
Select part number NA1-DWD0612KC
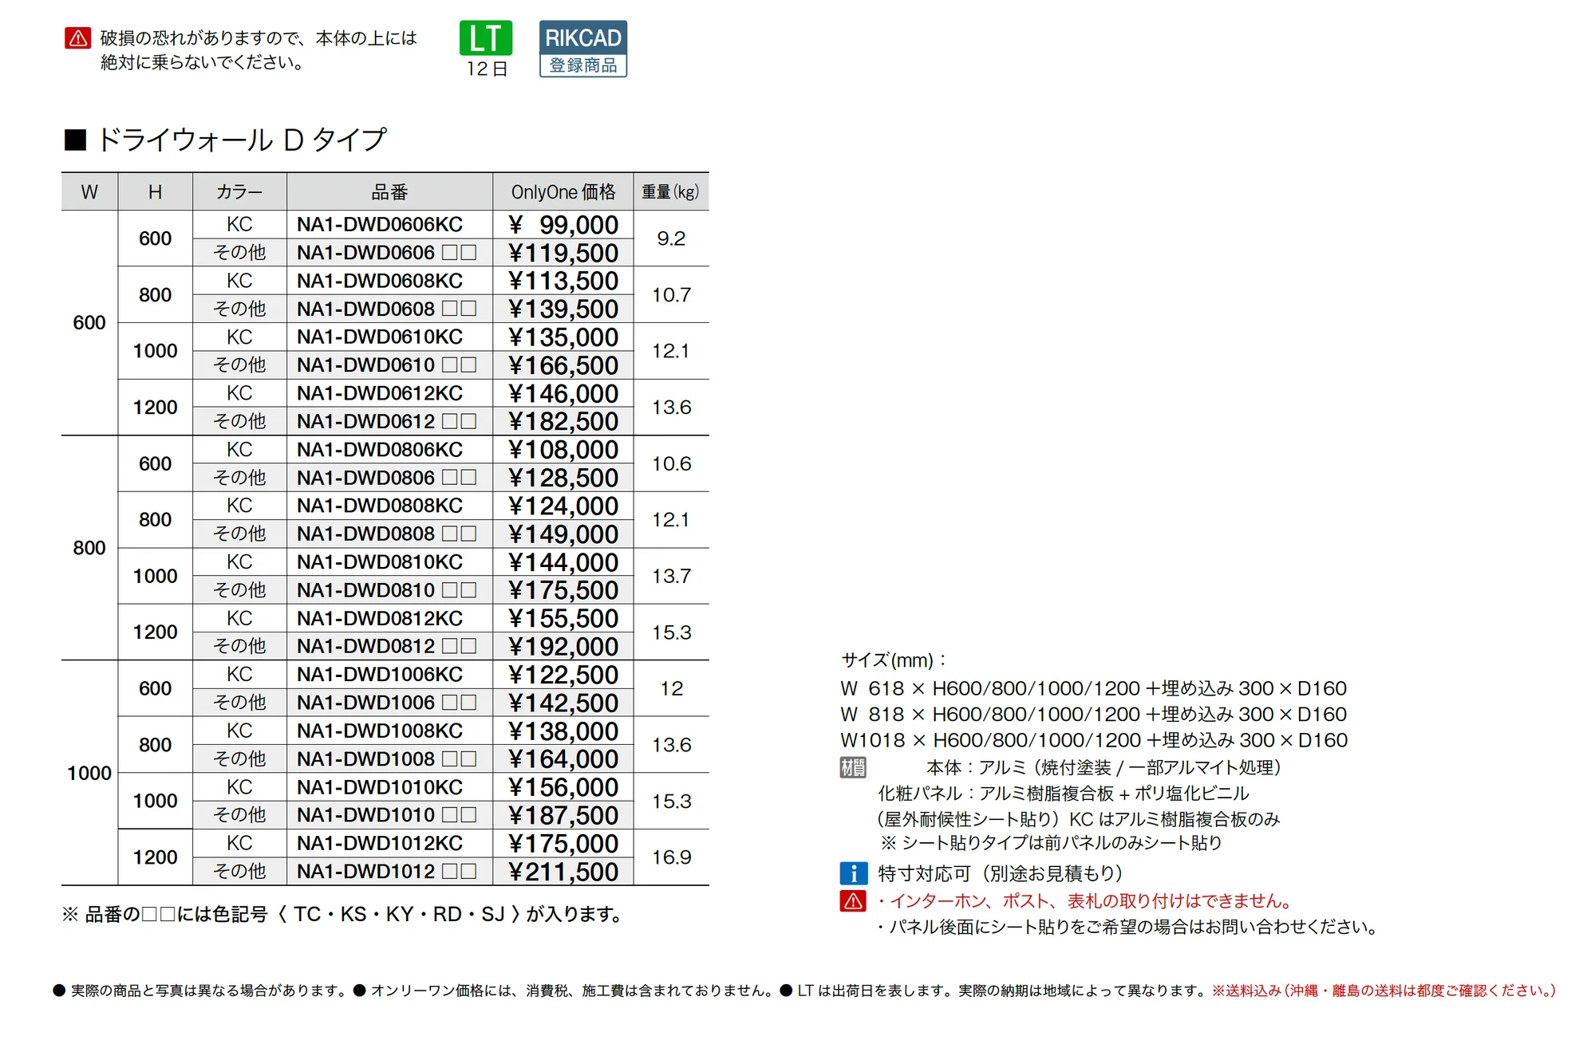(x=380, y=393)
